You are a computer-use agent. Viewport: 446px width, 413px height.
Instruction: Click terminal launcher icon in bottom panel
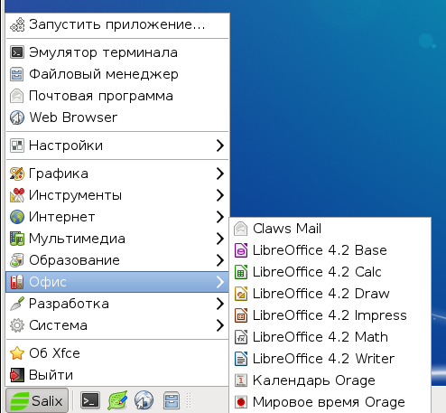pos(90,400)
